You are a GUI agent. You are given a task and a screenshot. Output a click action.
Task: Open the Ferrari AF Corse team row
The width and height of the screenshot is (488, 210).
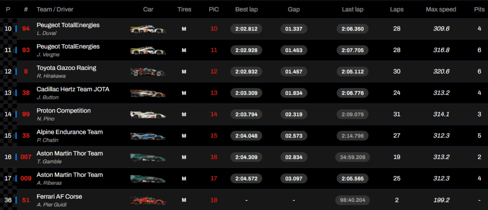click(244, 200)
